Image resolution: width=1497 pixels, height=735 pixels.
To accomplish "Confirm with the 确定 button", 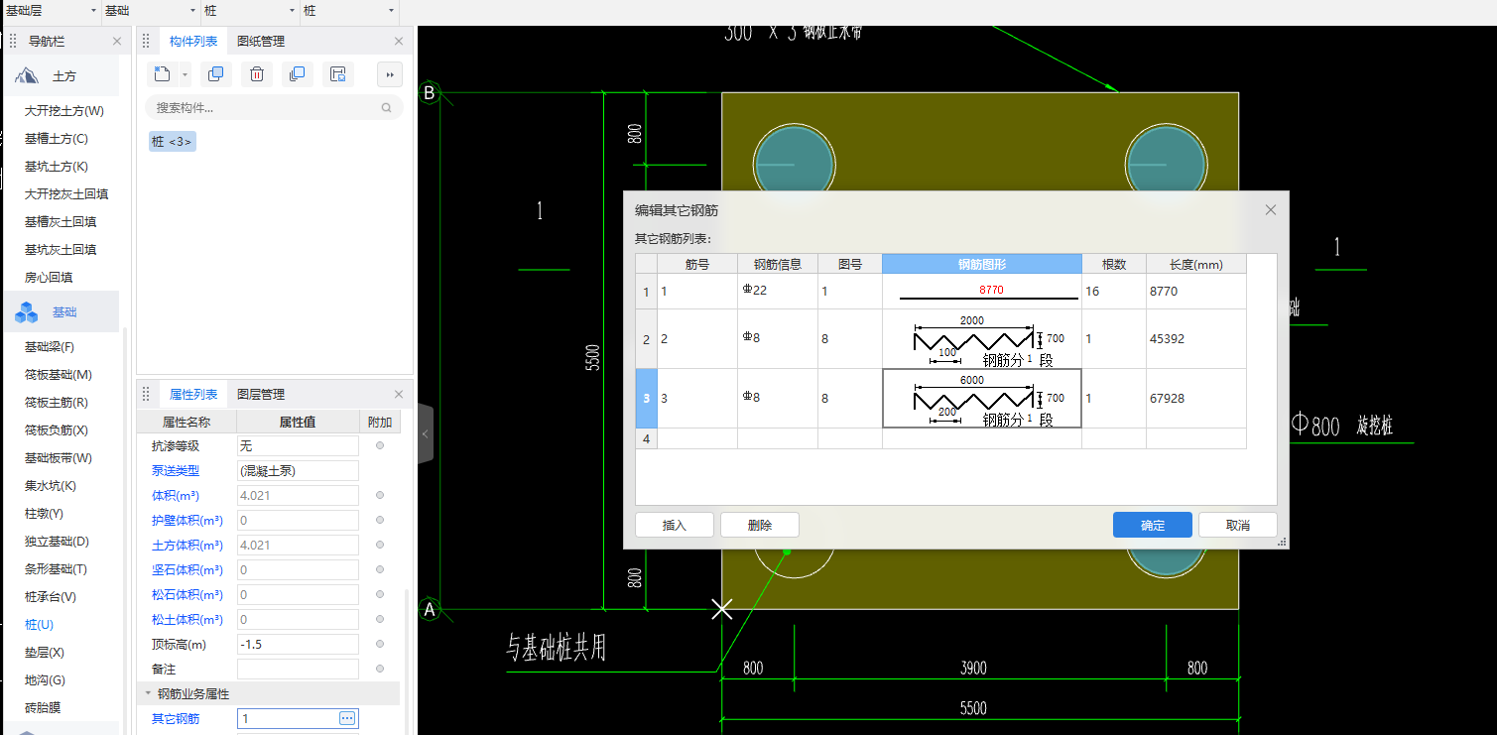I will [x=1153, y=525].
